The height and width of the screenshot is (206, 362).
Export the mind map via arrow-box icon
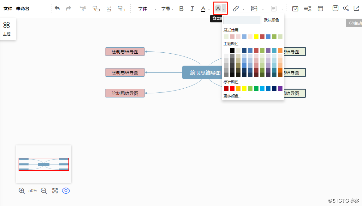point(356,8)
